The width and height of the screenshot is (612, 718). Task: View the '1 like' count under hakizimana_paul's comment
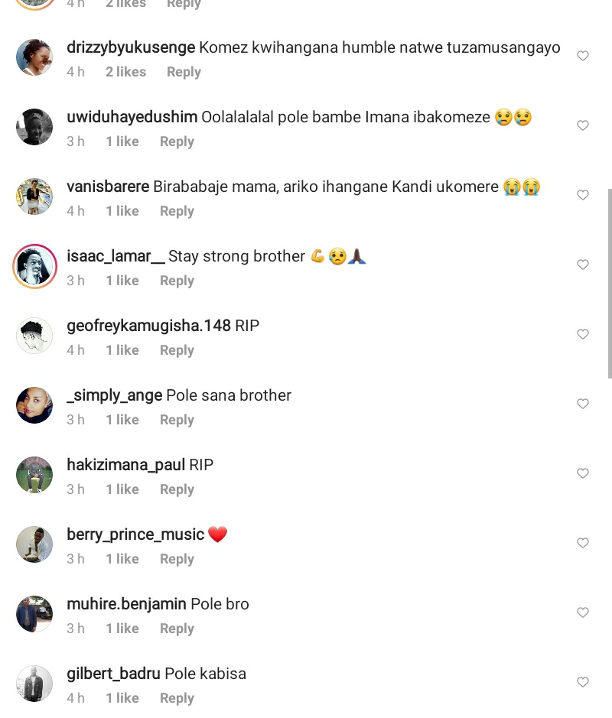[122, 489]
